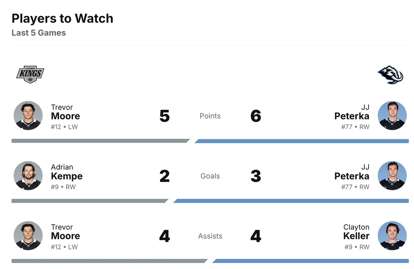This screenshot has height=269, width=414.
Task: Open Trevor Moore's headshot in Assists row
Action: [x=28, y=236]
